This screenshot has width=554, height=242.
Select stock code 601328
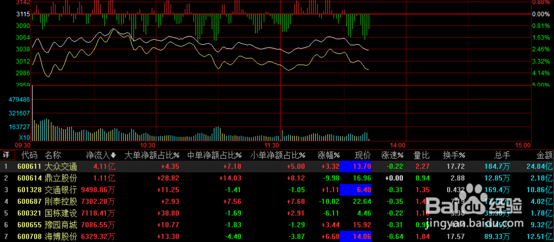[28, 190]
